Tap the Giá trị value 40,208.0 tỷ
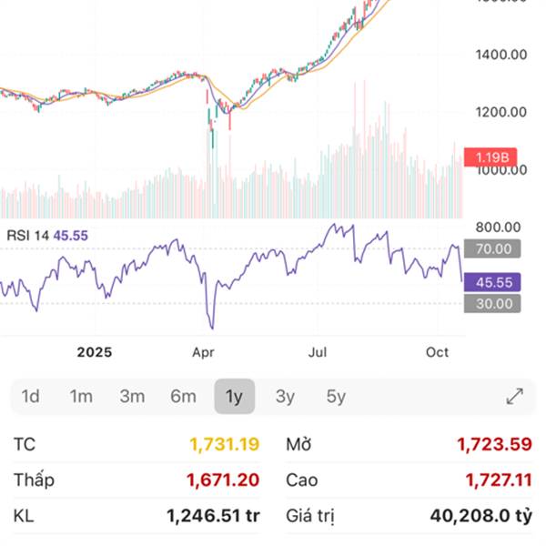546x546 pixels. (479, 517)
